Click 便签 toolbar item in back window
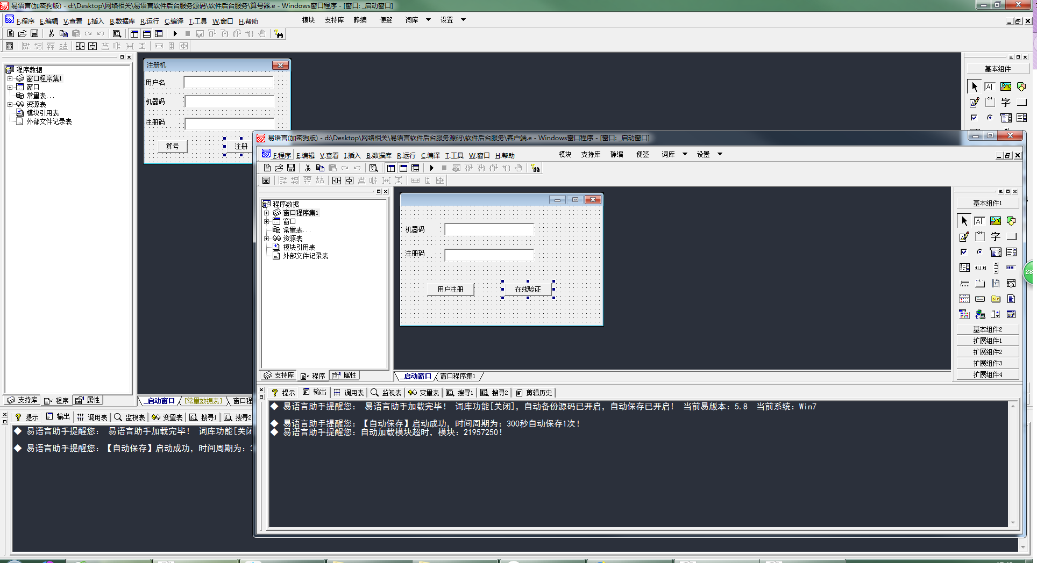The height and width of the screenshot is (563, 1037). click(x=386, y=20)
